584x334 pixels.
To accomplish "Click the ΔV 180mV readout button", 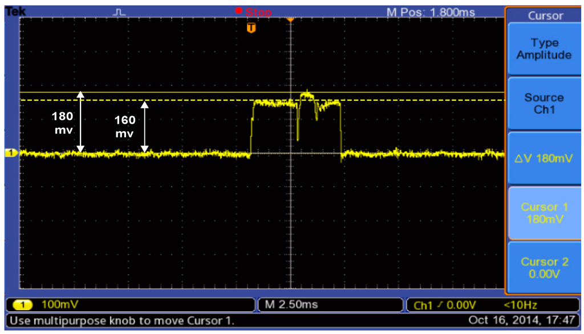I will 544,158.
